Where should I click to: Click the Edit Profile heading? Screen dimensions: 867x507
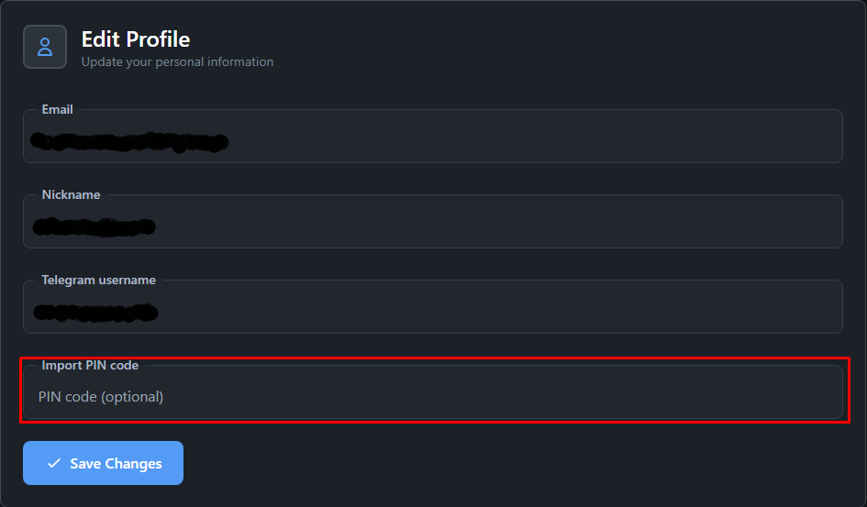pyautogui.click(x=136, y=39)
